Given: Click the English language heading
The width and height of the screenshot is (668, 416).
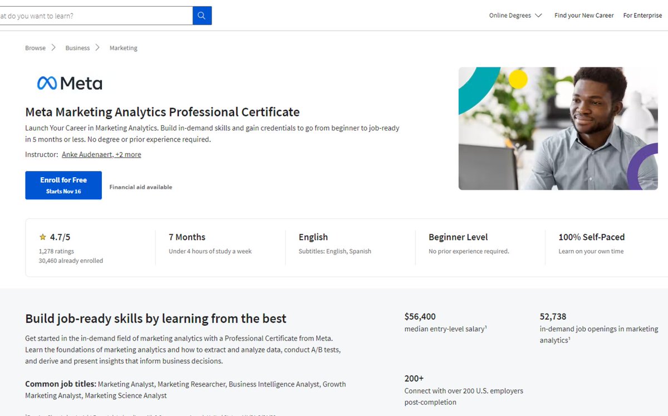Looking at the screenshot, I should pos(313,237).
